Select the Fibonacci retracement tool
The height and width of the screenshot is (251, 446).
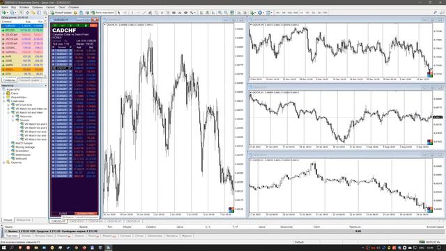[156, 13]
